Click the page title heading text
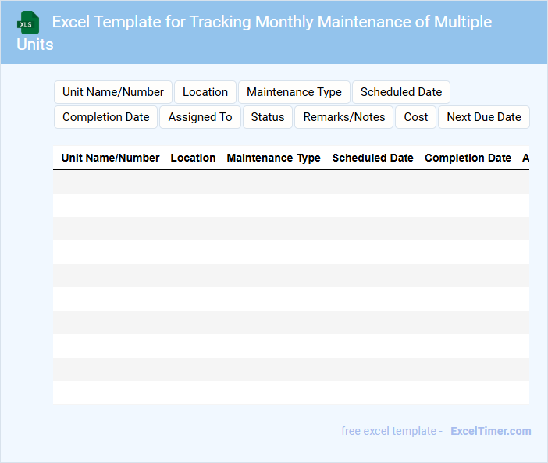 [272, 23]
